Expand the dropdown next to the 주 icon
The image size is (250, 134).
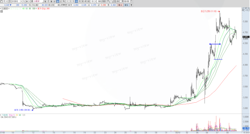point(7,1)
